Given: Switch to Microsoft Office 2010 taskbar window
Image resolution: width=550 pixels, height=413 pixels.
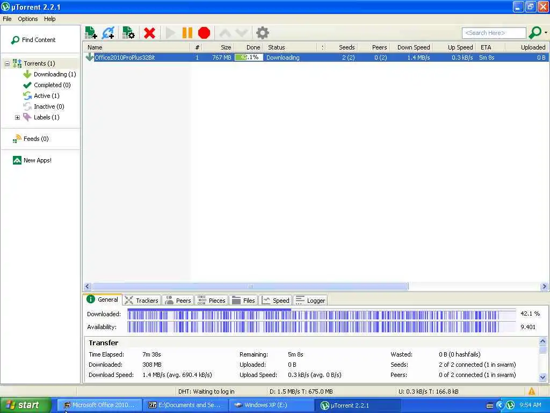Looking at the screenshot, I should coord(99,405).
